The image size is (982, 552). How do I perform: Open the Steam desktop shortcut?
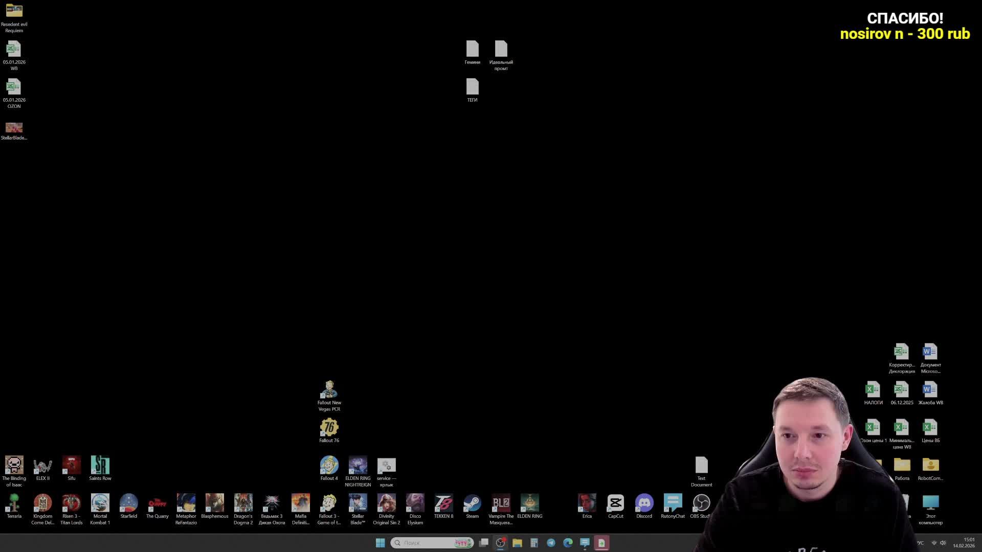(472, 503)
